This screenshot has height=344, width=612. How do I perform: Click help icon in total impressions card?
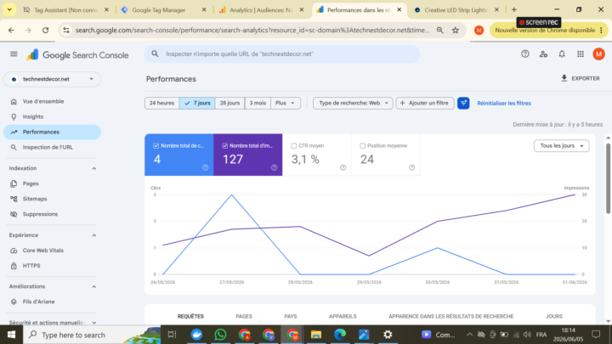click(274, 167)
